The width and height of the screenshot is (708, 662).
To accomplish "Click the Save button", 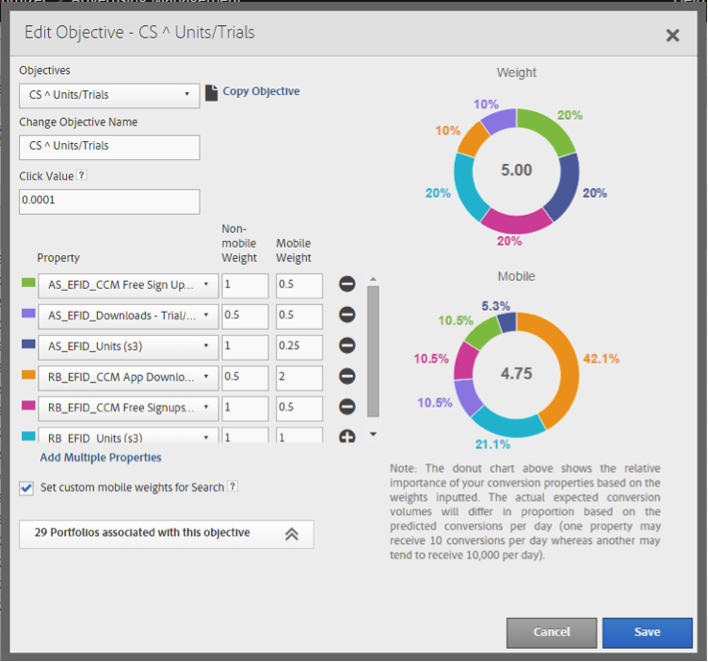I will point(647,632).
